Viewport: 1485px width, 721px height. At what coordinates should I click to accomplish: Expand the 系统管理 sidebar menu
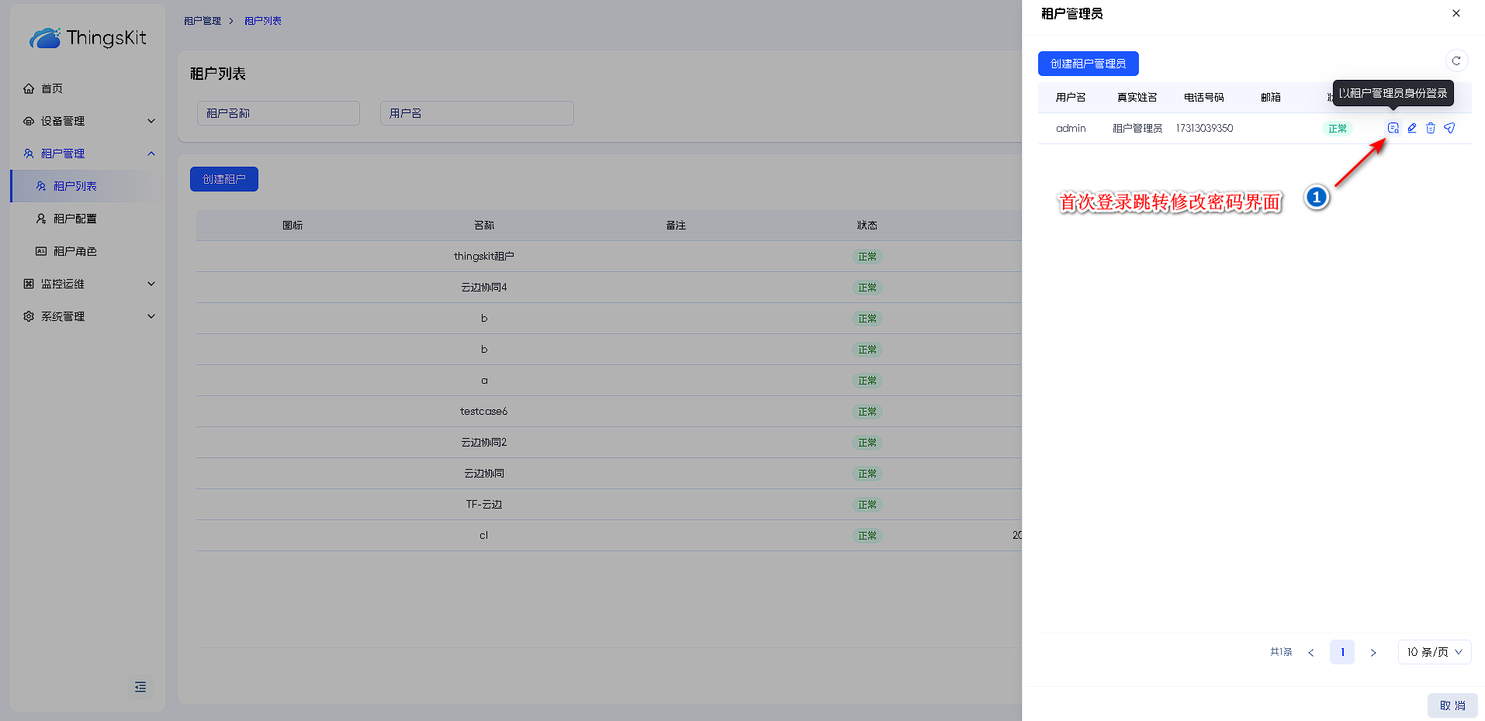click(x=88, y=316)
